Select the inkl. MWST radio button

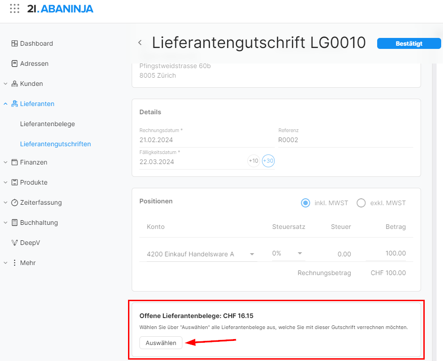pyautogui.click(x=305, y=203)
